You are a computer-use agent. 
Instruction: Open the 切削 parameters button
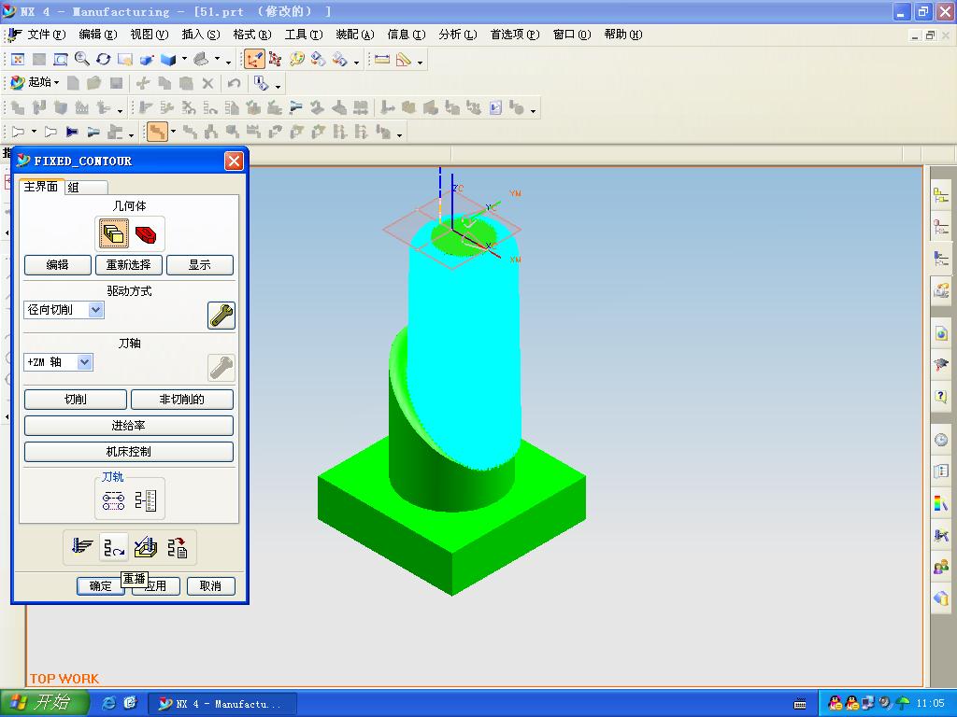tap(75, 400)
